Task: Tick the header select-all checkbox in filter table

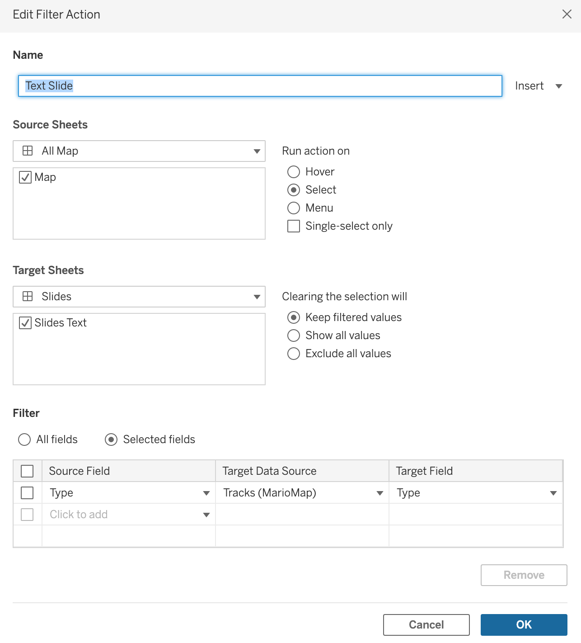Action: coord(27,471)
